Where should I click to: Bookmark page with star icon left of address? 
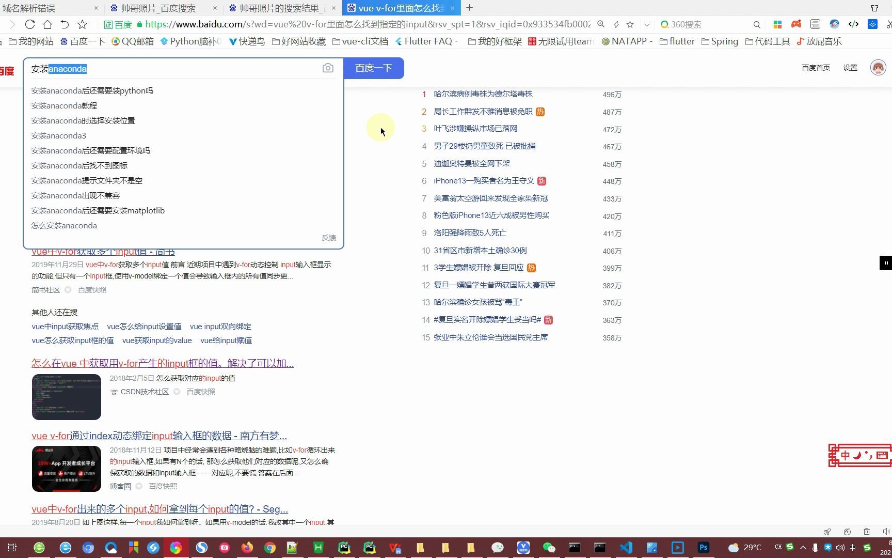tap(82, 24)
